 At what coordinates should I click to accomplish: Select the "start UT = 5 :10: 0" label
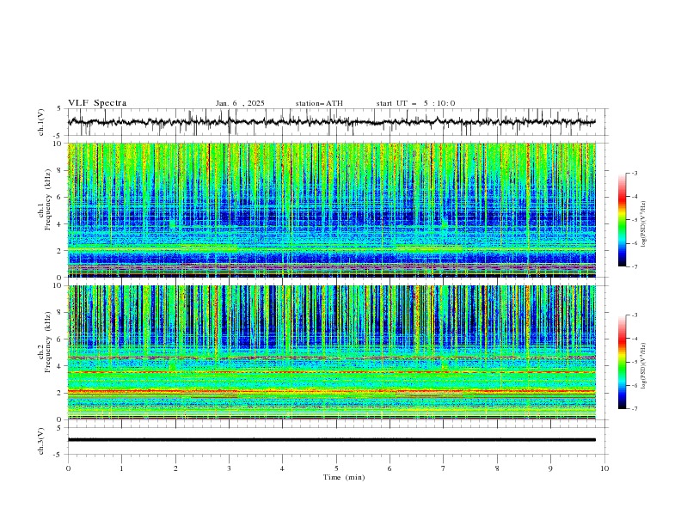pos(415,103)
